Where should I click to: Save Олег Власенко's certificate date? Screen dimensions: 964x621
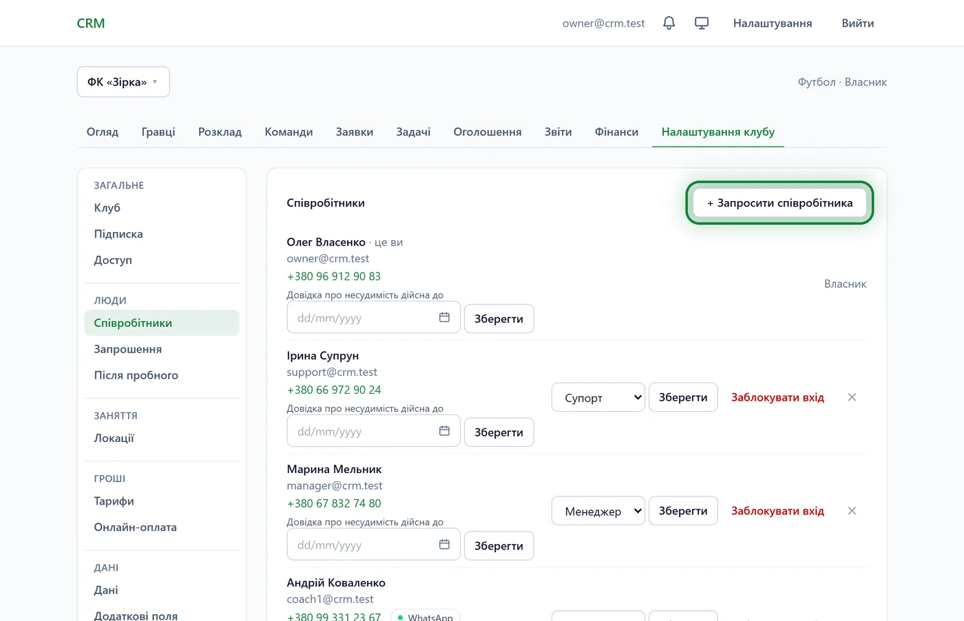tap(499, 319)
